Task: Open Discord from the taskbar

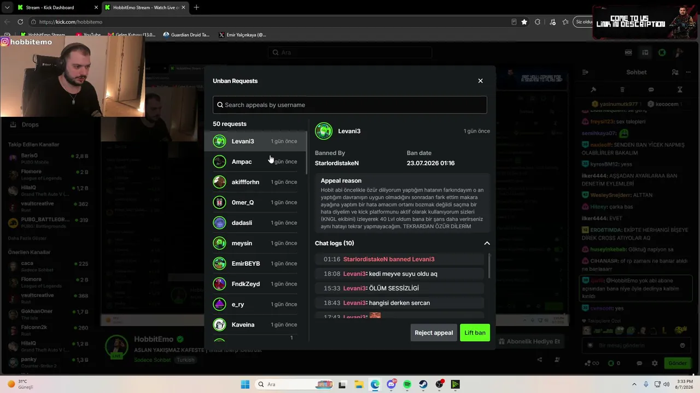Action: [x=391, y=384]
